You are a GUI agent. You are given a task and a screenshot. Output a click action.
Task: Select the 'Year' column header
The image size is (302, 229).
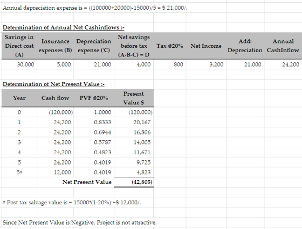pyautogui.click(x=19, y=98)
